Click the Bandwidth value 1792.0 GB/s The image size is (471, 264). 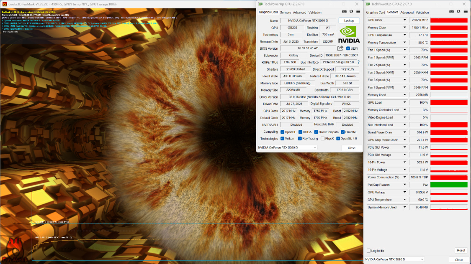pyautogui.click(x=345, y=90)
